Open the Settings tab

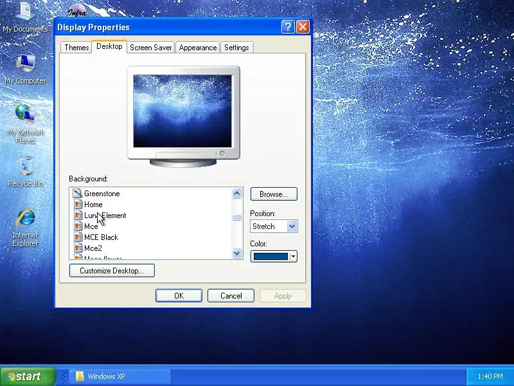coord(236,48)
